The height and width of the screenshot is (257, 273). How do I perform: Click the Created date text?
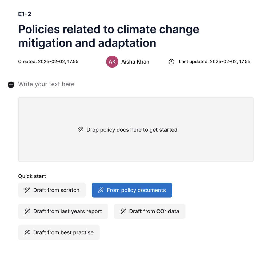coord(48,62)
